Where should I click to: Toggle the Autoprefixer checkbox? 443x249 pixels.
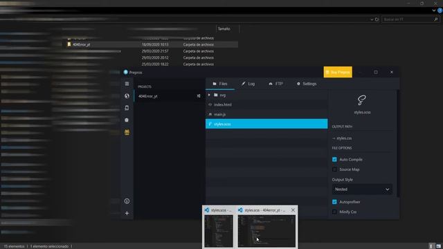point(334,202)
